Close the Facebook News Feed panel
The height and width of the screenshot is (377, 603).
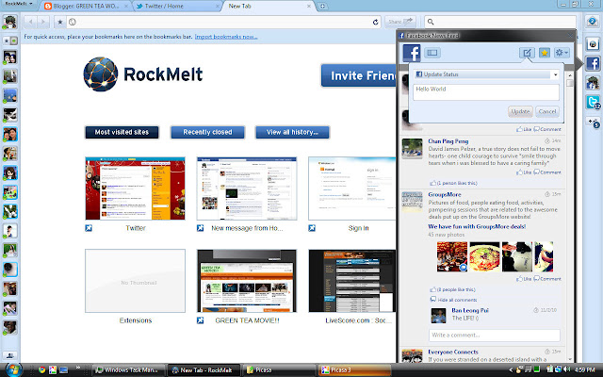pyautogui.click(x=570, y=36)
